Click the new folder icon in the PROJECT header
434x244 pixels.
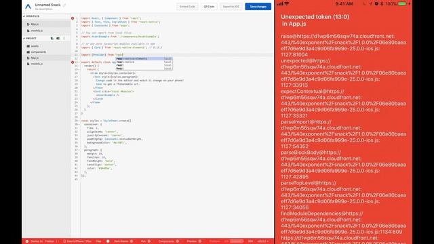pyautogui.click(x=58, y=38)
